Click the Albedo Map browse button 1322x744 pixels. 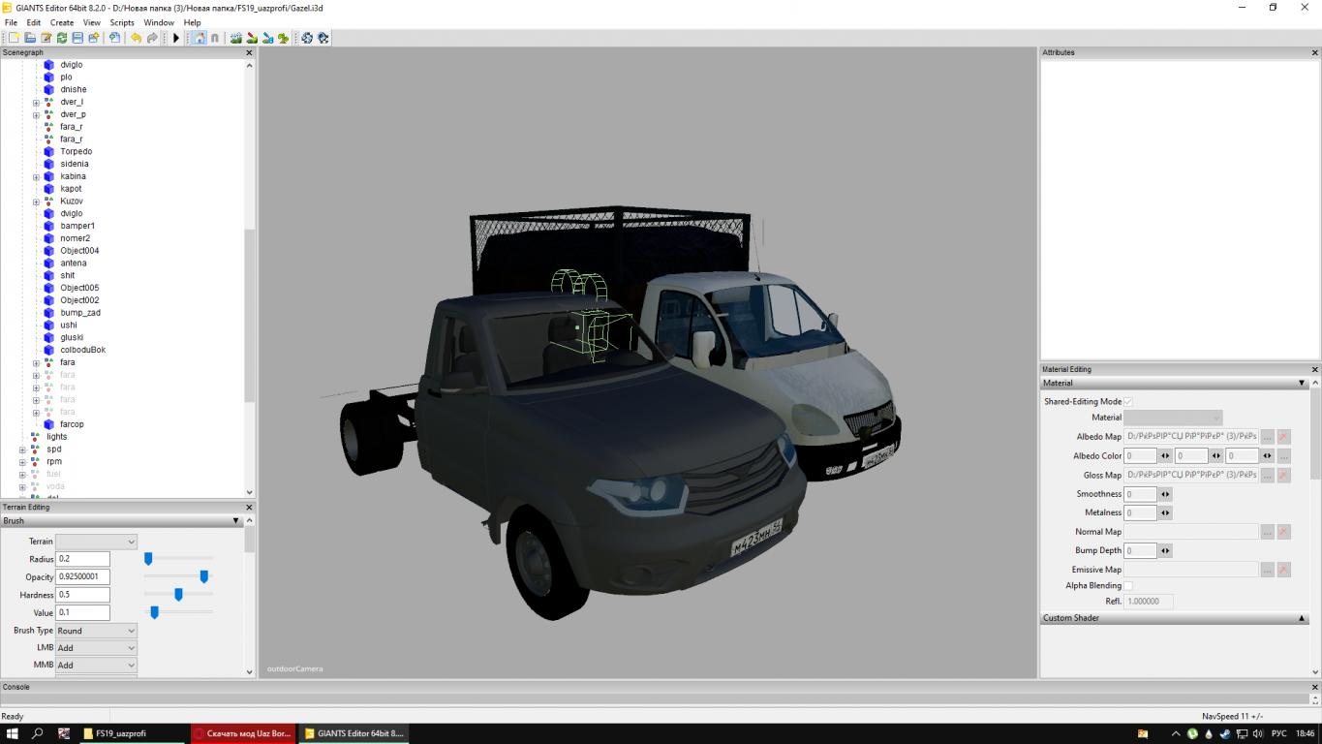[x=1267, y=437]
